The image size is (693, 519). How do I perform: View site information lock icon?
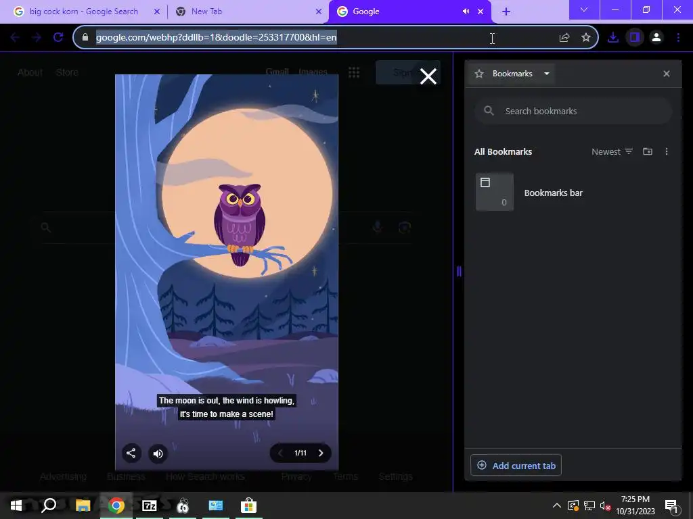85,38
